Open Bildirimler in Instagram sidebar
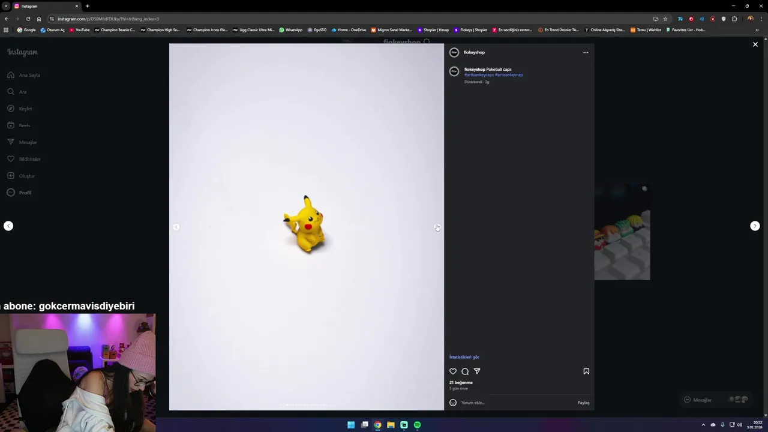 click(24, 159)
